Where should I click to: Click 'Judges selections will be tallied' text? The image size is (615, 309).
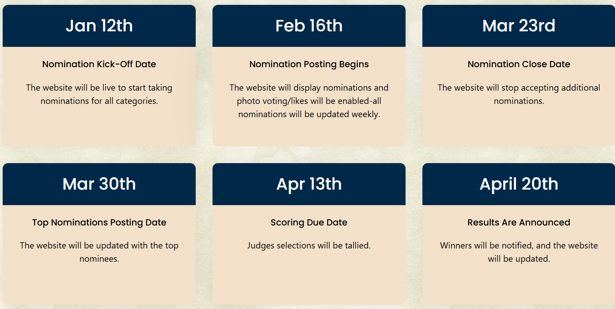(309, 245)
